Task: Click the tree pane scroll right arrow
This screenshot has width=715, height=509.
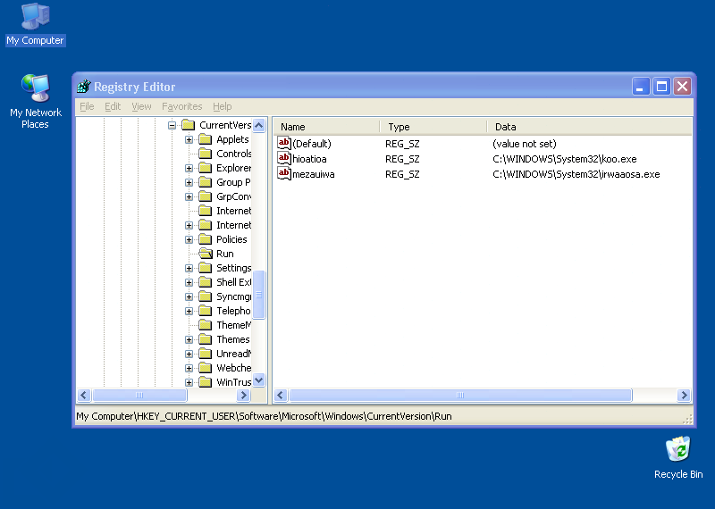Action: click(x=243, y=395)
